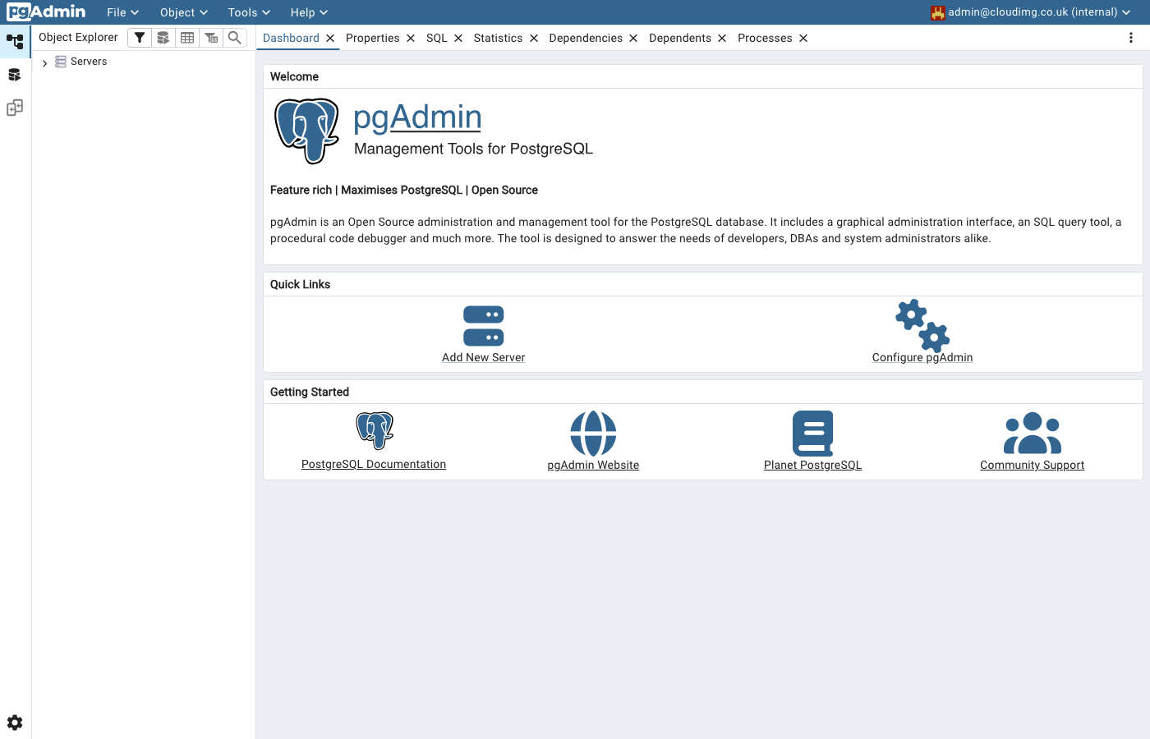Open pgAdmin preferences via the gear icon
This screenshot has width=1150, height=739.
pos(14,722)
